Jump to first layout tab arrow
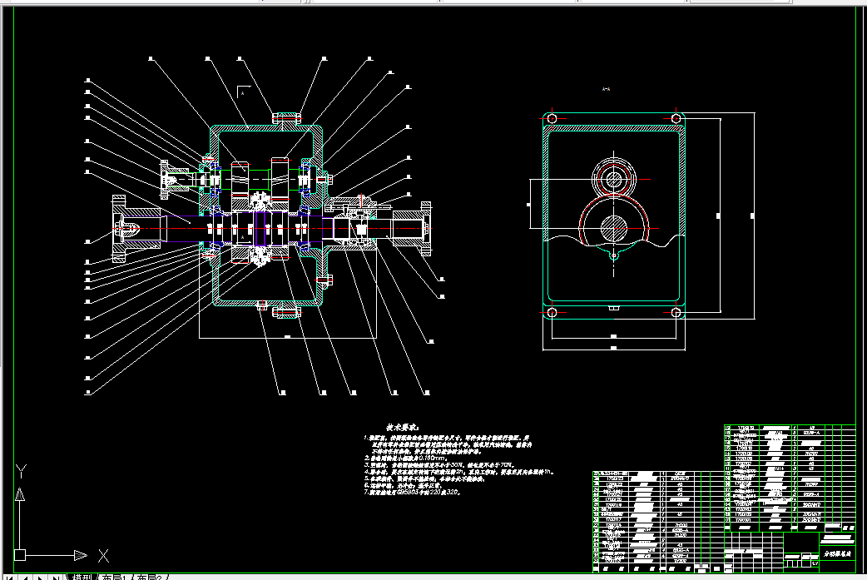 tap(9, 578)
